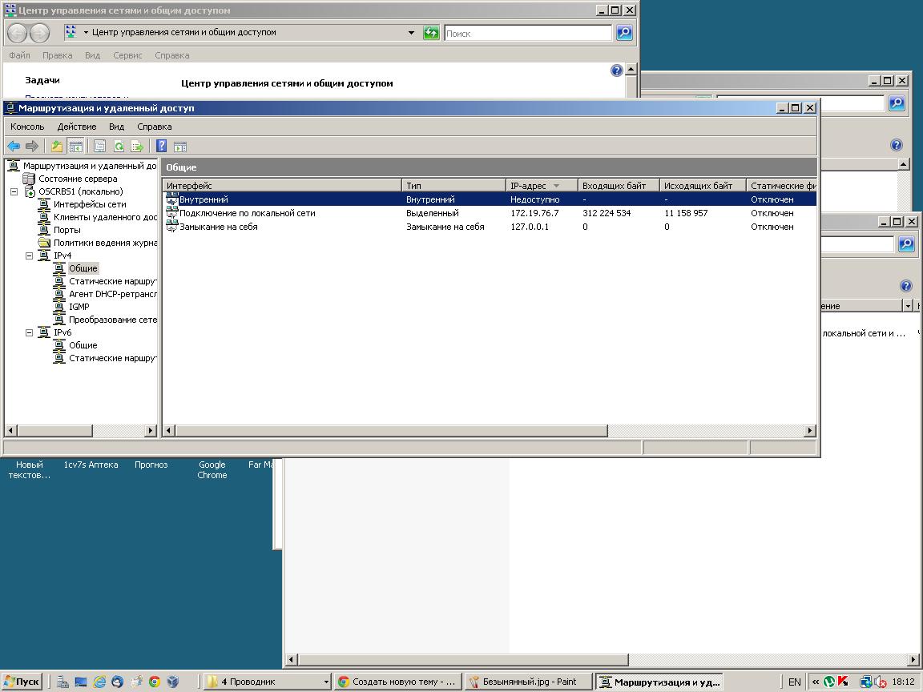
Task: Collapse the IPv4 tree node
Action: (30, 255)
